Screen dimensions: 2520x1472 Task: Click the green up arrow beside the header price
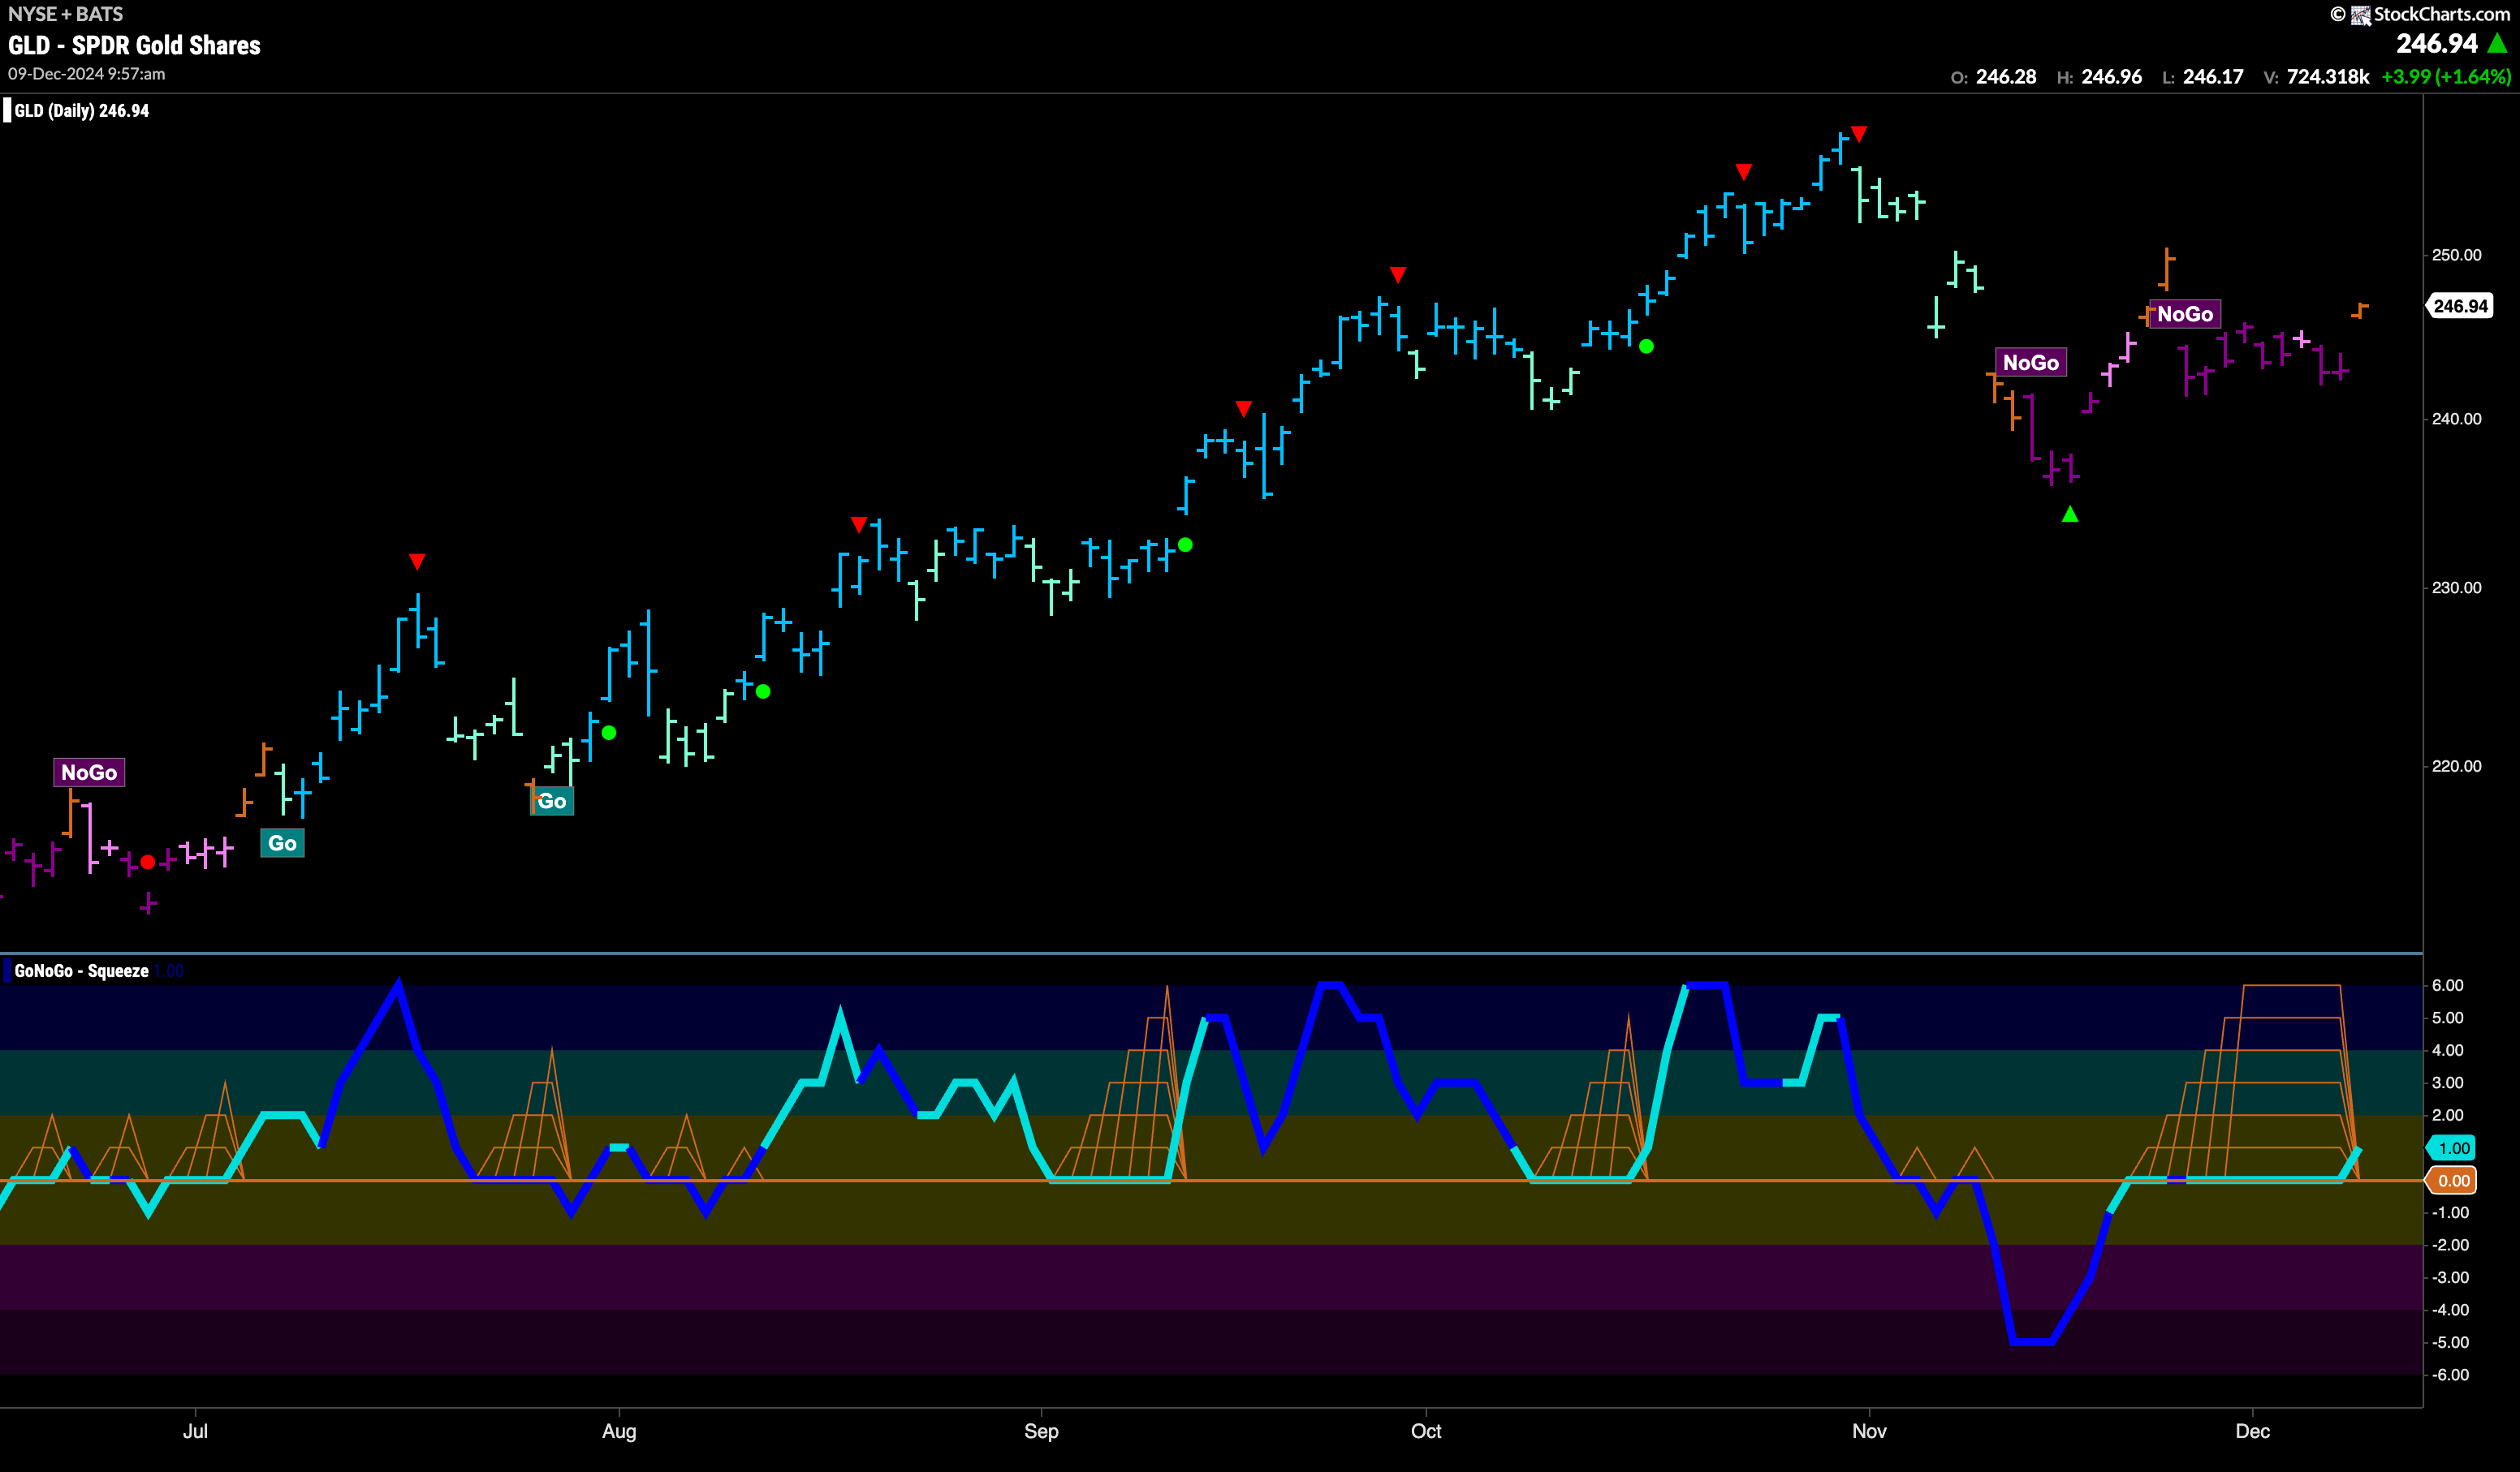[x=2497, y=44]
